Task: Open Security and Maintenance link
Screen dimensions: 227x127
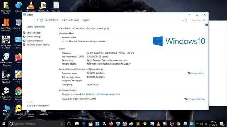Action: coord(38,106)
